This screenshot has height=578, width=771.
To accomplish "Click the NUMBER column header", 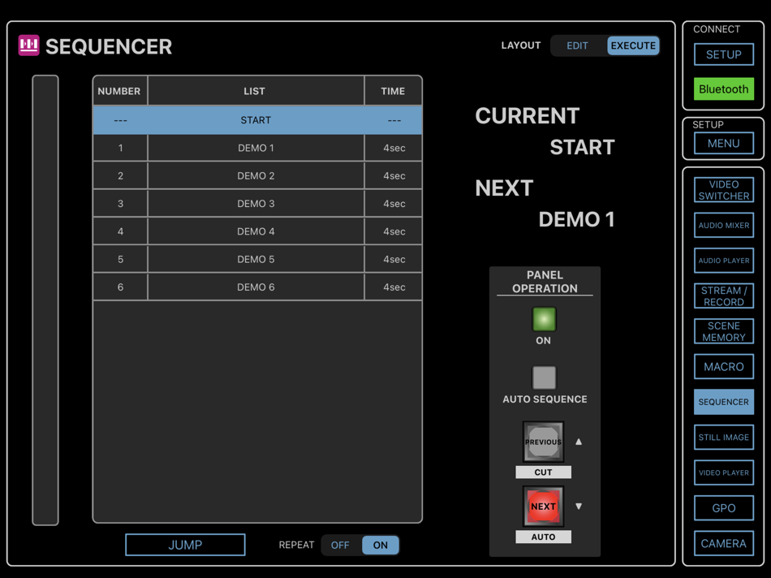I will 119,91.
